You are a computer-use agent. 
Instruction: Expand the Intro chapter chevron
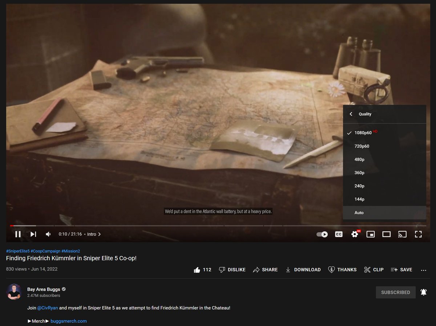(100, 234)
